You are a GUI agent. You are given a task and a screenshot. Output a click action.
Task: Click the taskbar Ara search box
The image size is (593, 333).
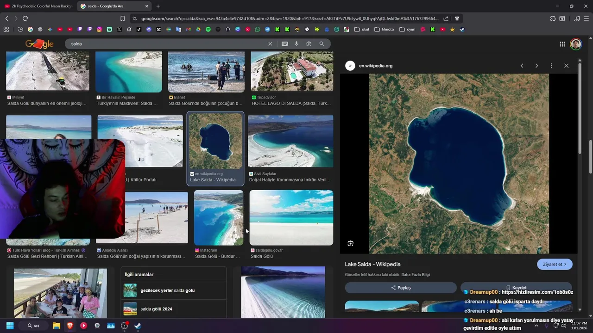[33, 326]
